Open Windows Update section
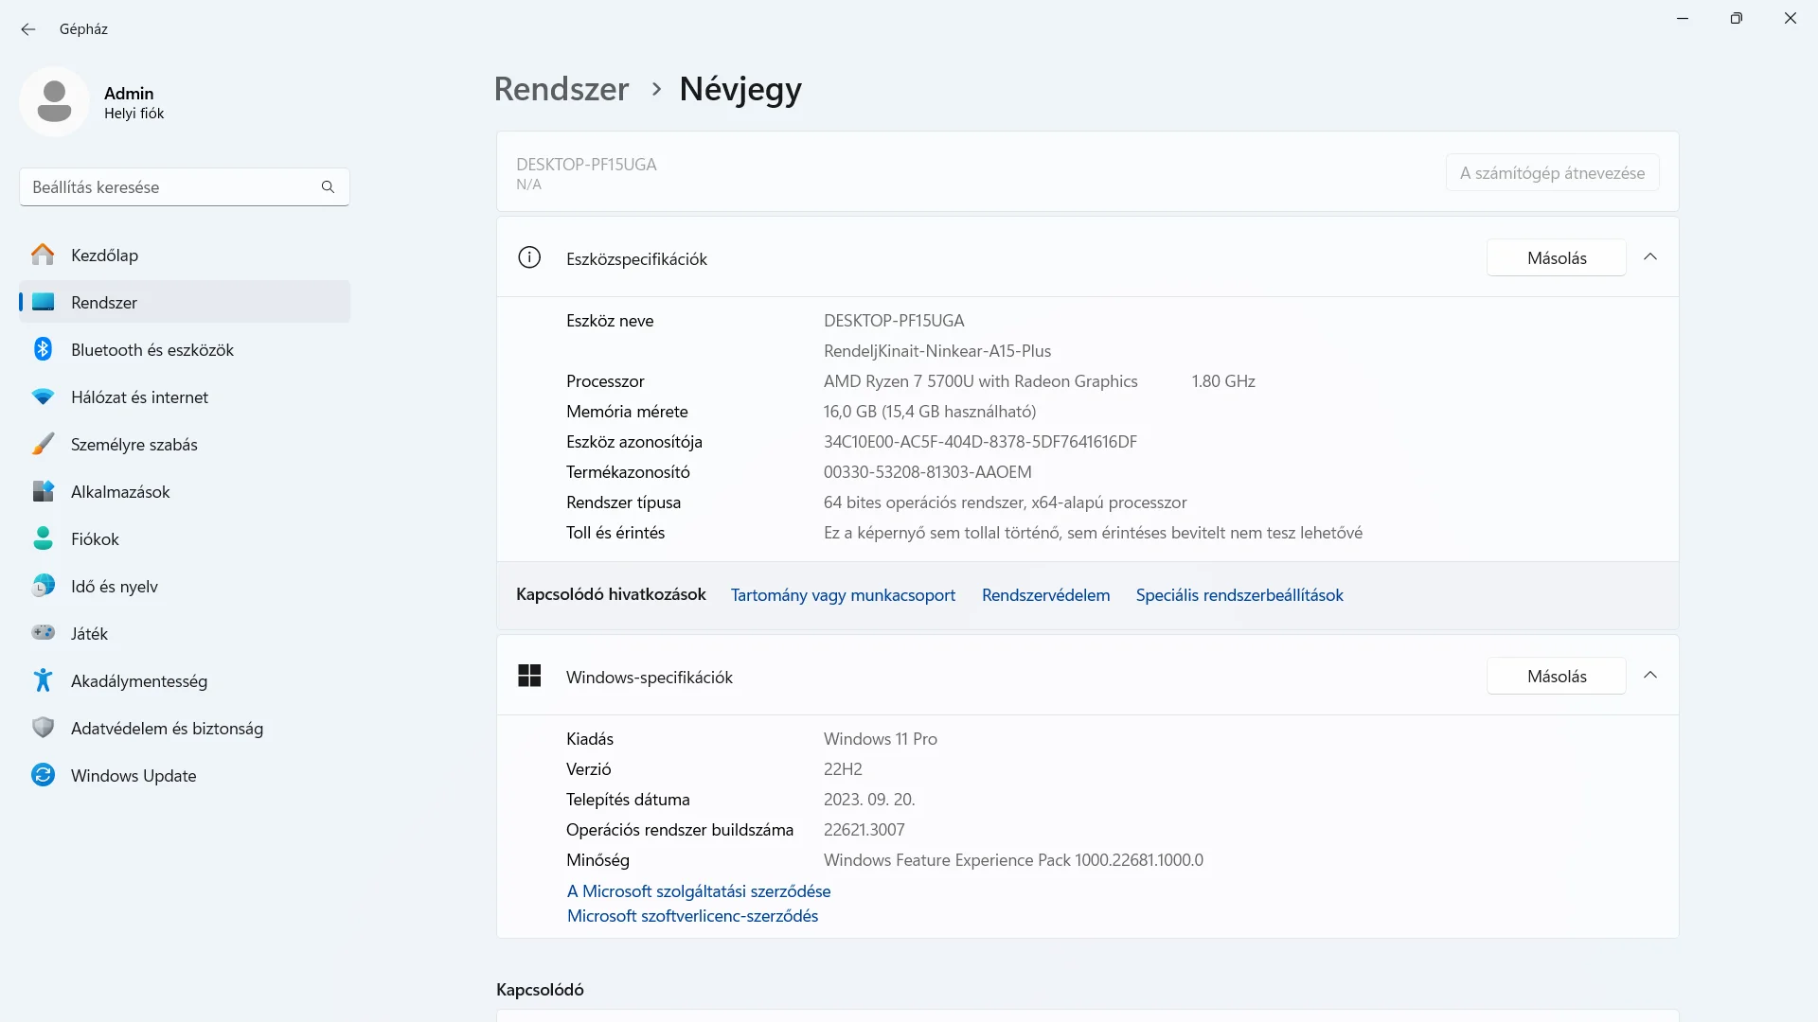This screenshot has width=1818, height=1022. pos(133,776)
